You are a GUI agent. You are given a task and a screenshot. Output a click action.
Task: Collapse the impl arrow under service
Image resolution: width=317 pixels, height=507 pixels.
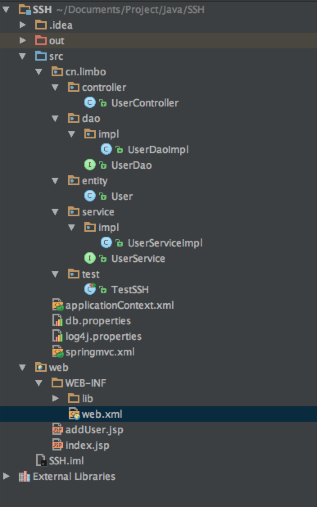pos(72,227)
